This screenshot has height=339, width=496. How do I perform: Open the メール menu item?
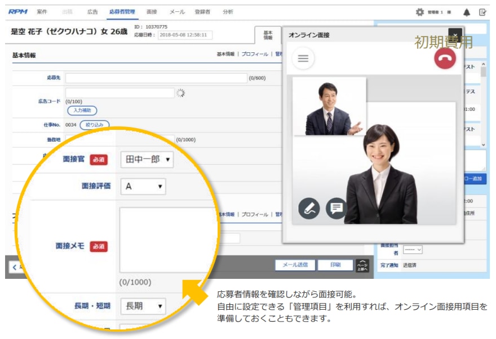(177, 12)
